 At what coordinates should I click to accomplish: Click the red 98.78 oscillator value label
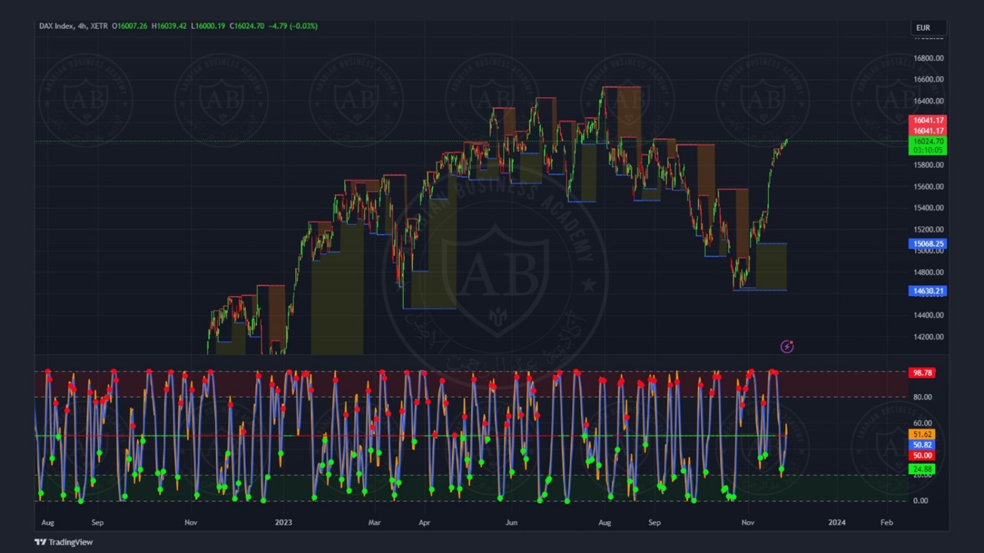(x=922, y=373)
